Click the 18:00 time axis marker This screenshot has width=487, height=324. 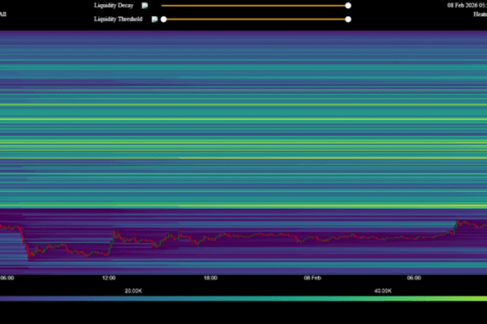click(210, 278)
